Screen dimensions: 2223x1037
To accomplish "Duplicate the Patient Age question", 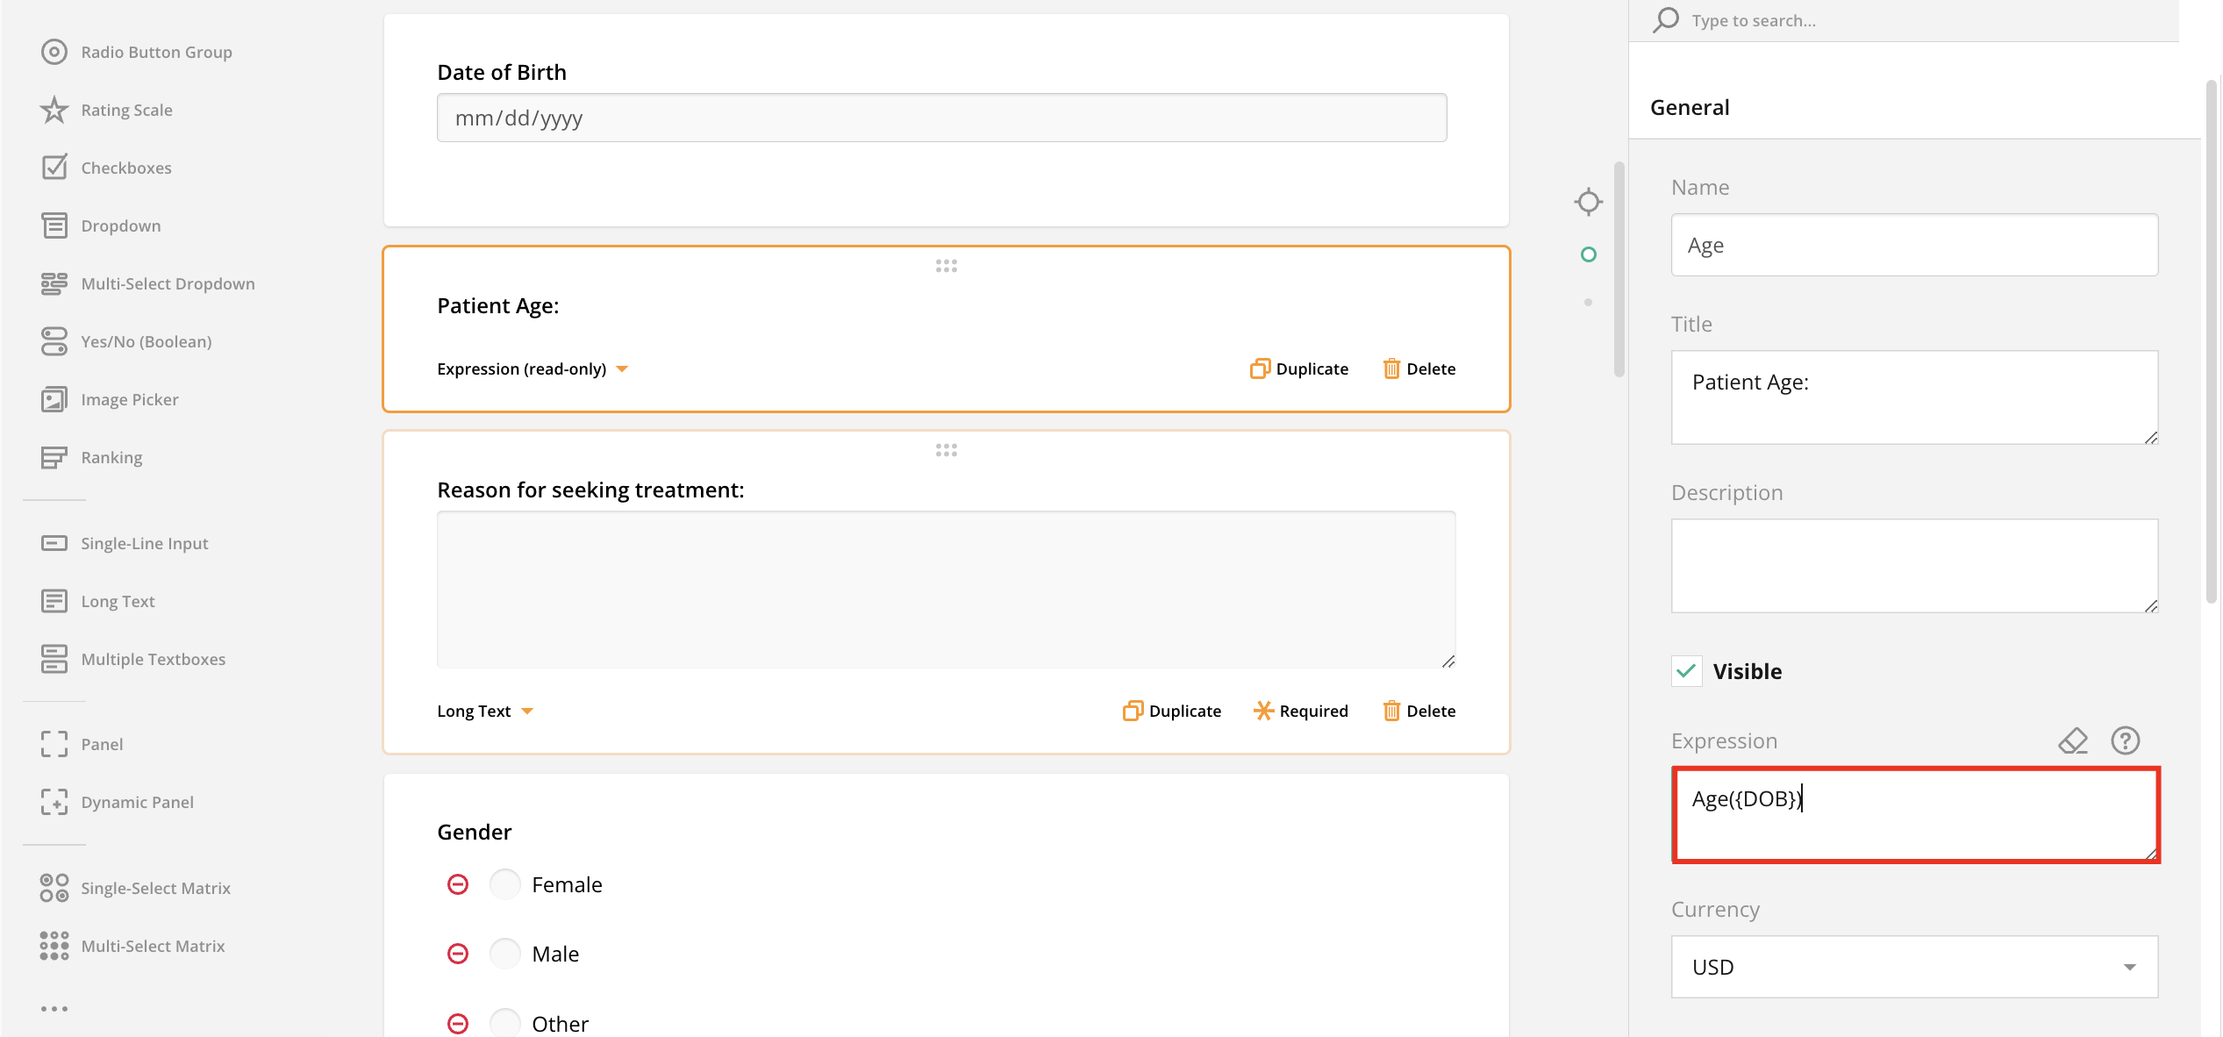I will (1299, 368).
